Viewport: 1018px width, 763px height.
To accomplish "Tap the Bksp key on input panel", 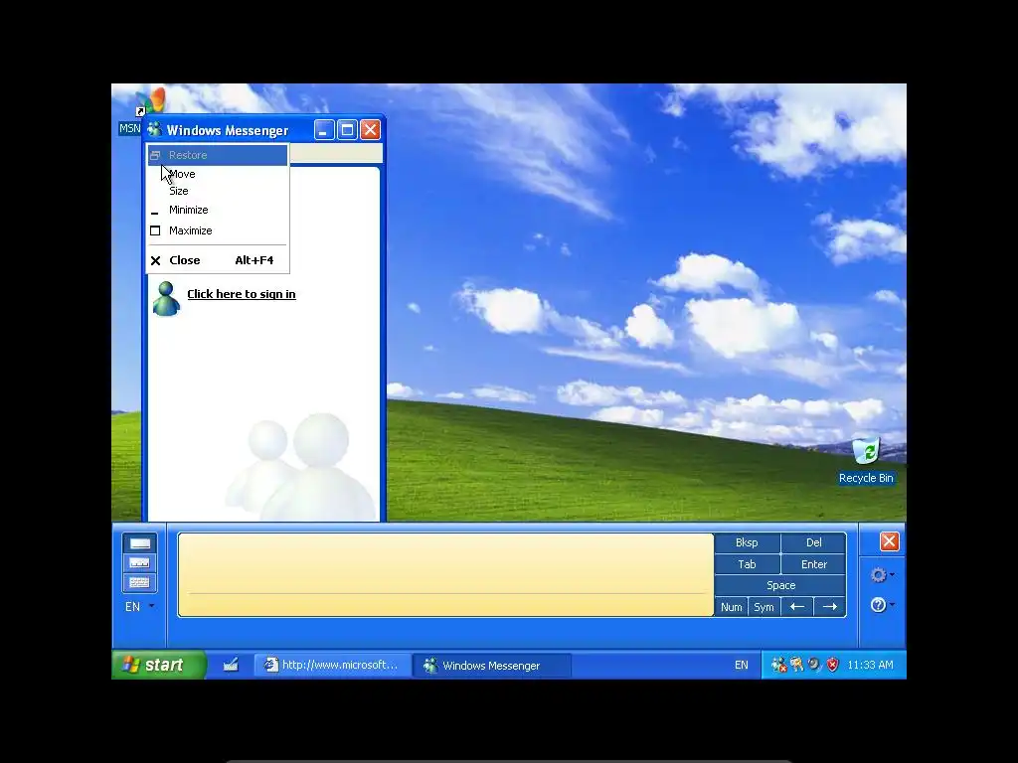I will (747, 542).
